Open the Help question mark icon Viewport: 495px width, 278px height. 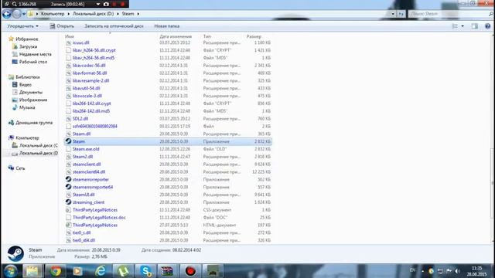(487, 26)
